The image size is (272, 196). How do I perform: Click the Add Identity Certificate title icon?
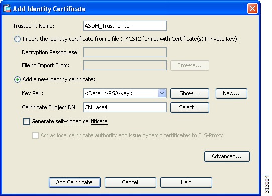tap(7, 9)
